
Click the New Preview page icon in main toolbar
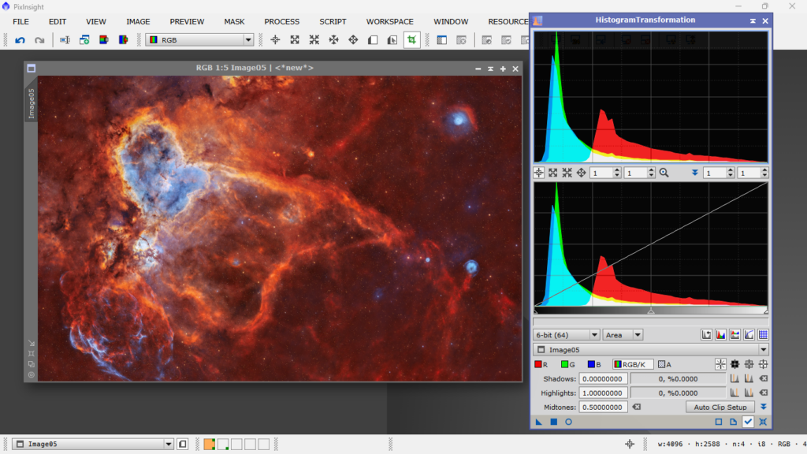(x=373, y=40)
